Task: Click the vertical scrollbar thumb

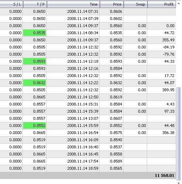Action: (178, 134)
